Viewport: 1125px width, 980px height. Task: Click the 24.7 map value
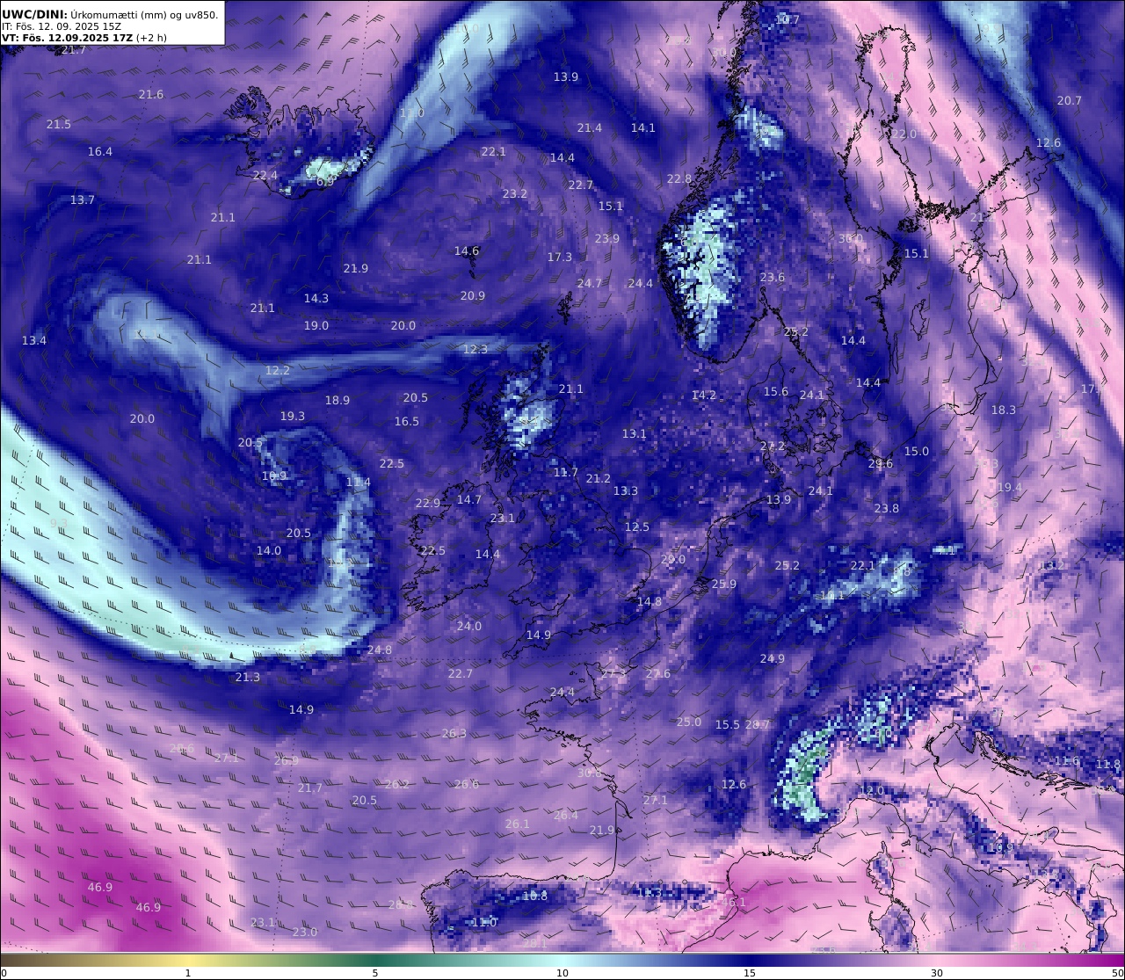tap(590, 284)
